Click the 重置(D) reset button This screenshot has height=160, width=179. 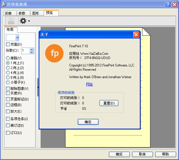coord(109,103)
